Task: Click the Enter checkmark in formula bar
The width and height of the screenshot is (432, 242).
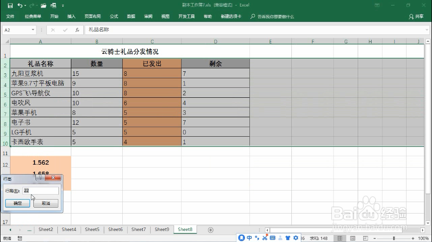Action: [x=65, y=30]
